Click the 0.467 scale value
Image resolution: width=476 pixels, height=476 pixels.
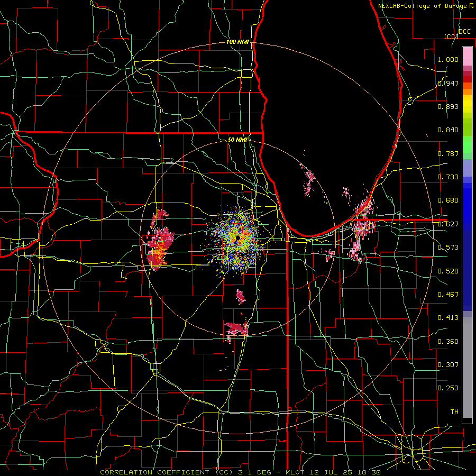[448, 295]
